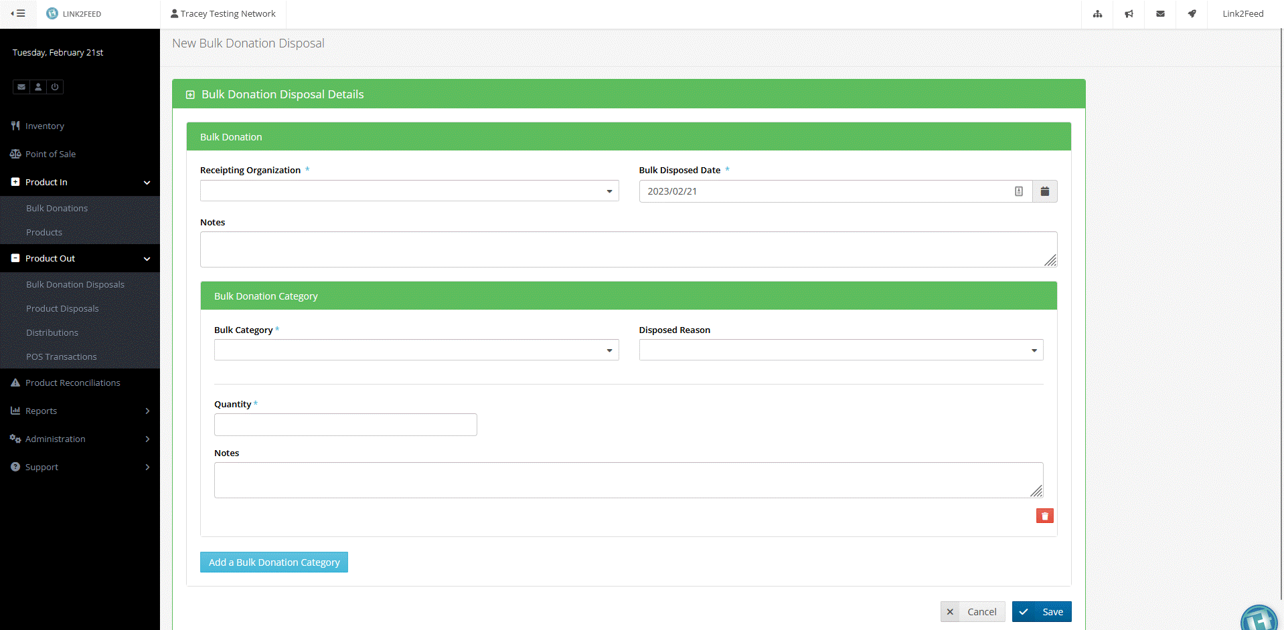Click the sitemap icon in top bar

click(x=1097, y=14)
